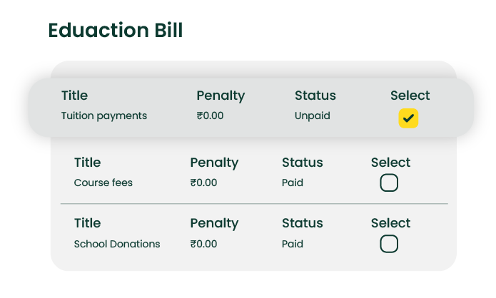Screen dimensions: 496x298
Task: Click the Paid status for School Donations
Action: click(x=293, y=244)
